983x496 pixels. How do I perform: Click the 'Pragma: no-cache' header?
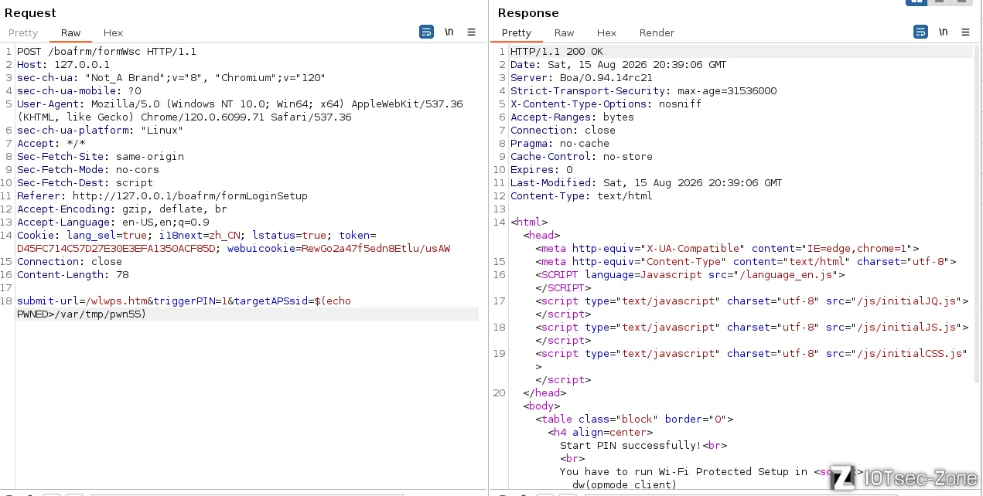click(x=560, y=144)
